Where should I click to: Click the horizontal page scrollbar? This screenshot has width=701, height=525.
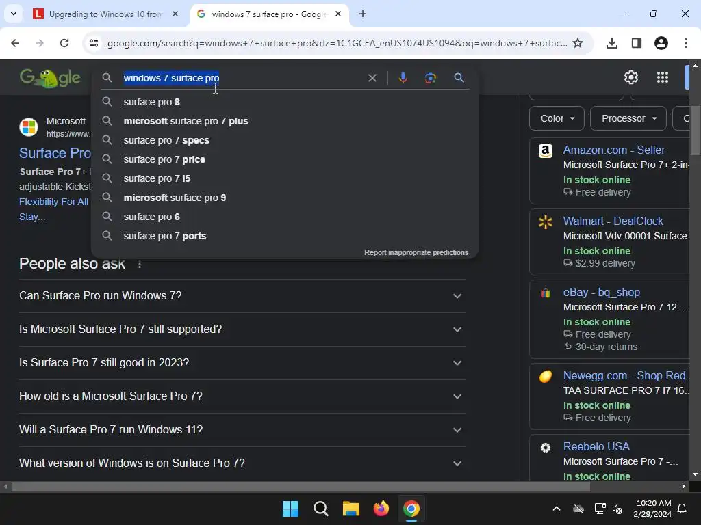[x=301, y=487]
